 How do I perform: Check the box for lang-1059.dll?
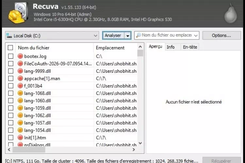11,108
